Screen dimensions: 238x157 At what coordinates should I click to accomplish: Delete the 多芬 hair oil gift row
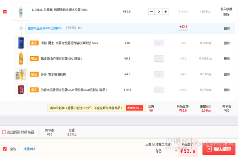click(x=227, y=74)
